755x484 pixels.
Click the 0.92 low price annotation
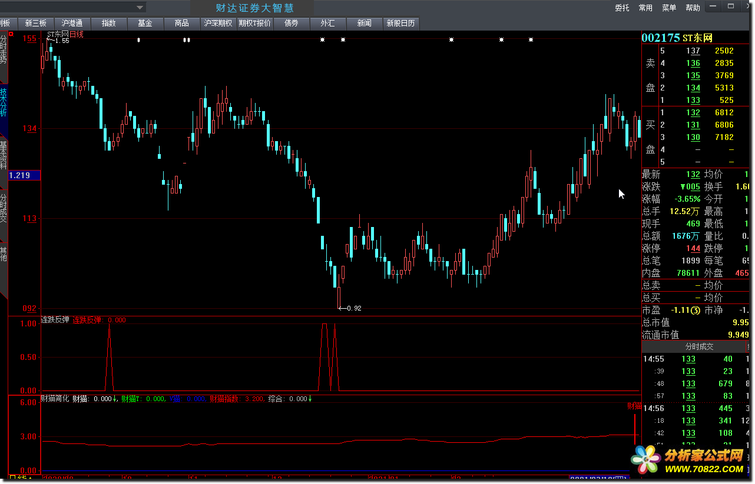pyautogui.click(x=354, y=308)
